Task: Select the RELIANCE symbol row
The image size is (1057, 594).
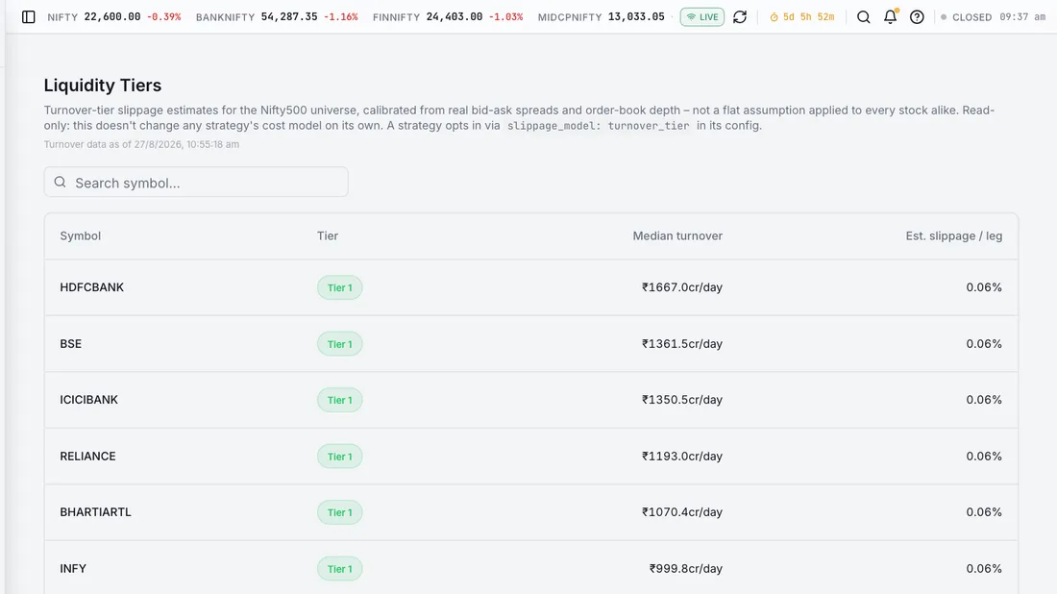Action: pyautogui.click(x=531, y=457)
